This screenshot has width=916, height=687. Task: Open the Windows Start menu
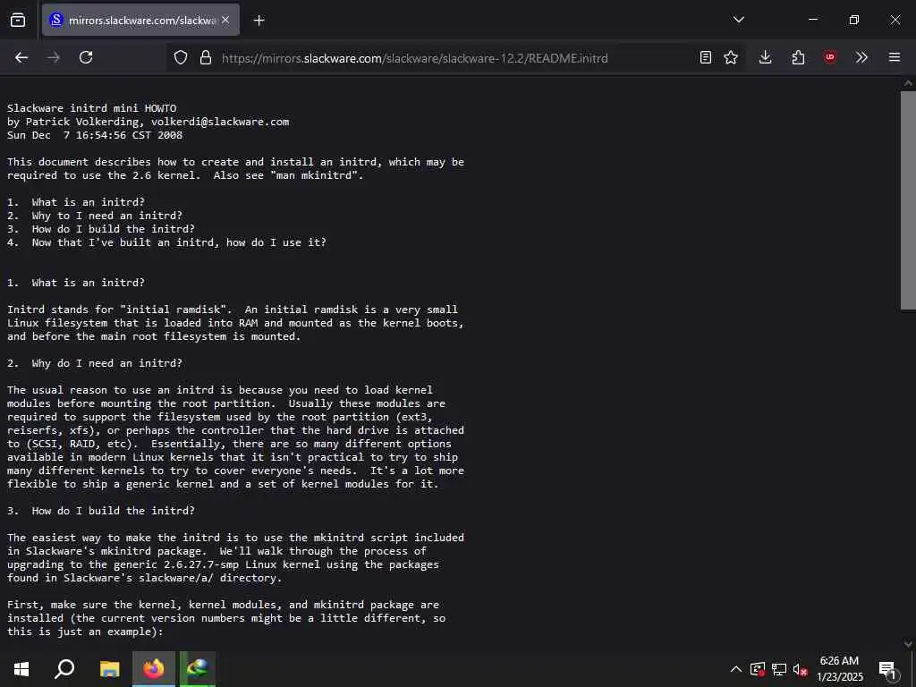(21, 669)
